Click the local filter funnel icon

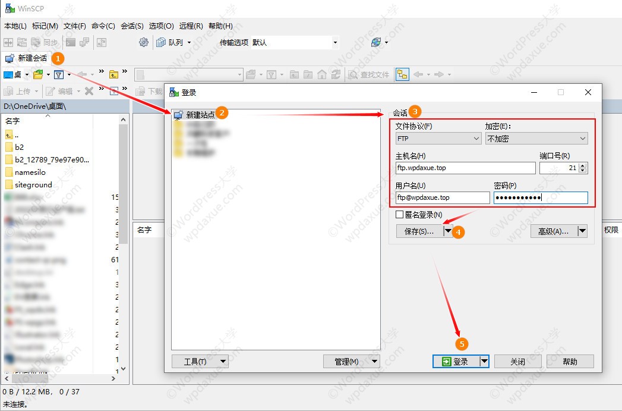coord(59,74)
